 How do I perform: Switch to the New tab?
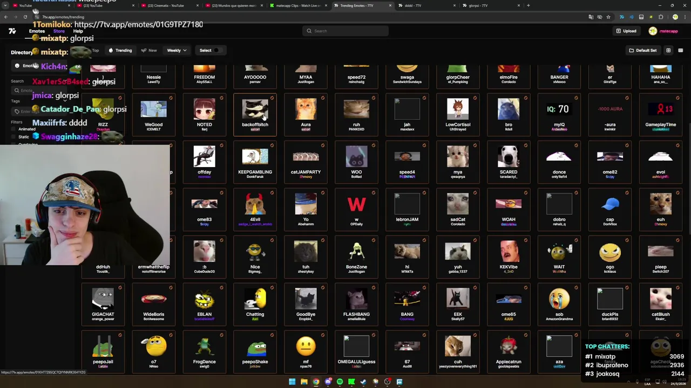click(x=149, y=50)
